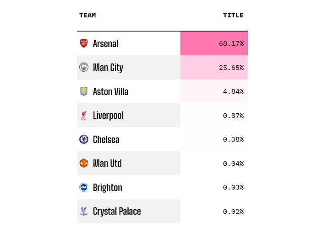Click the Aston Villa team name
Image resolution: width=332 pixels, height=227 pixels.
[x=110, y=91]
